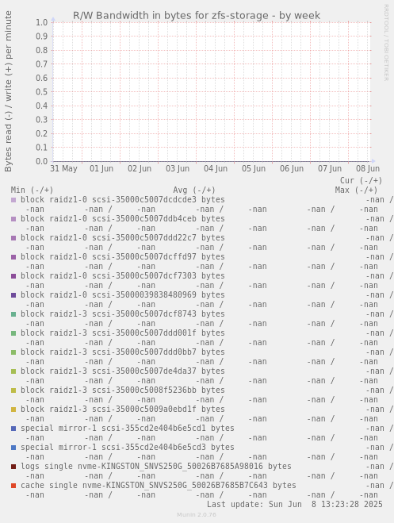Click the green swatch for scsi-35000c5007dcf8743

coord(13,314)
